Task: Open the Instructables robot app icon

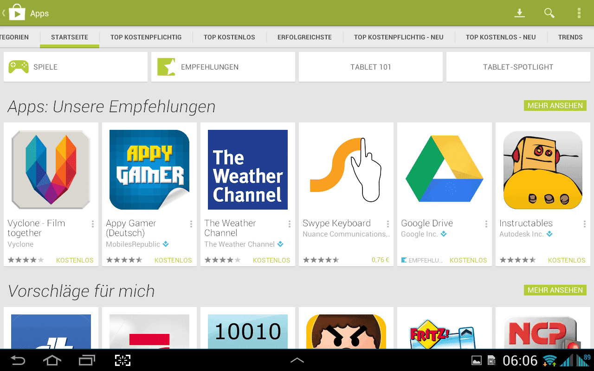Action: pos(543,170)
